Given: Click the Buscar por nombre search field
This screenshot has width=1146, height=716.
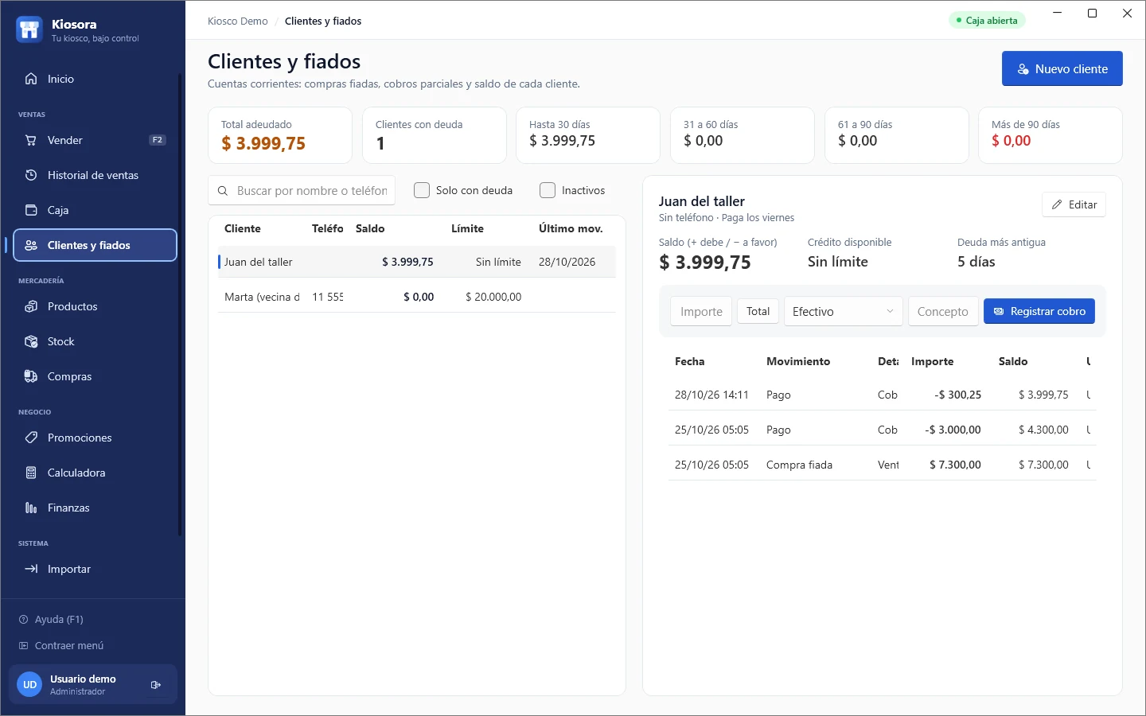Looking at the screenshot, I should (302, 191).
